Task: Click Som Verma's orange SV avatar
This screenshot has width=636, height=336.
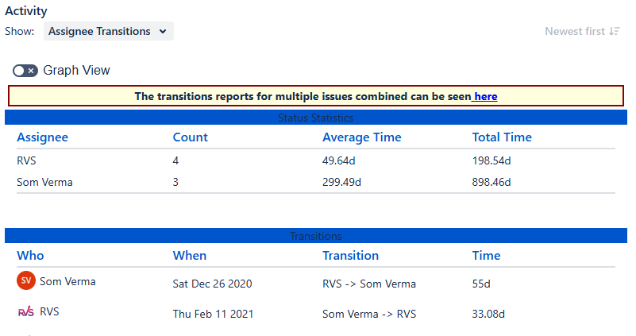Action: tap(26, 280)
